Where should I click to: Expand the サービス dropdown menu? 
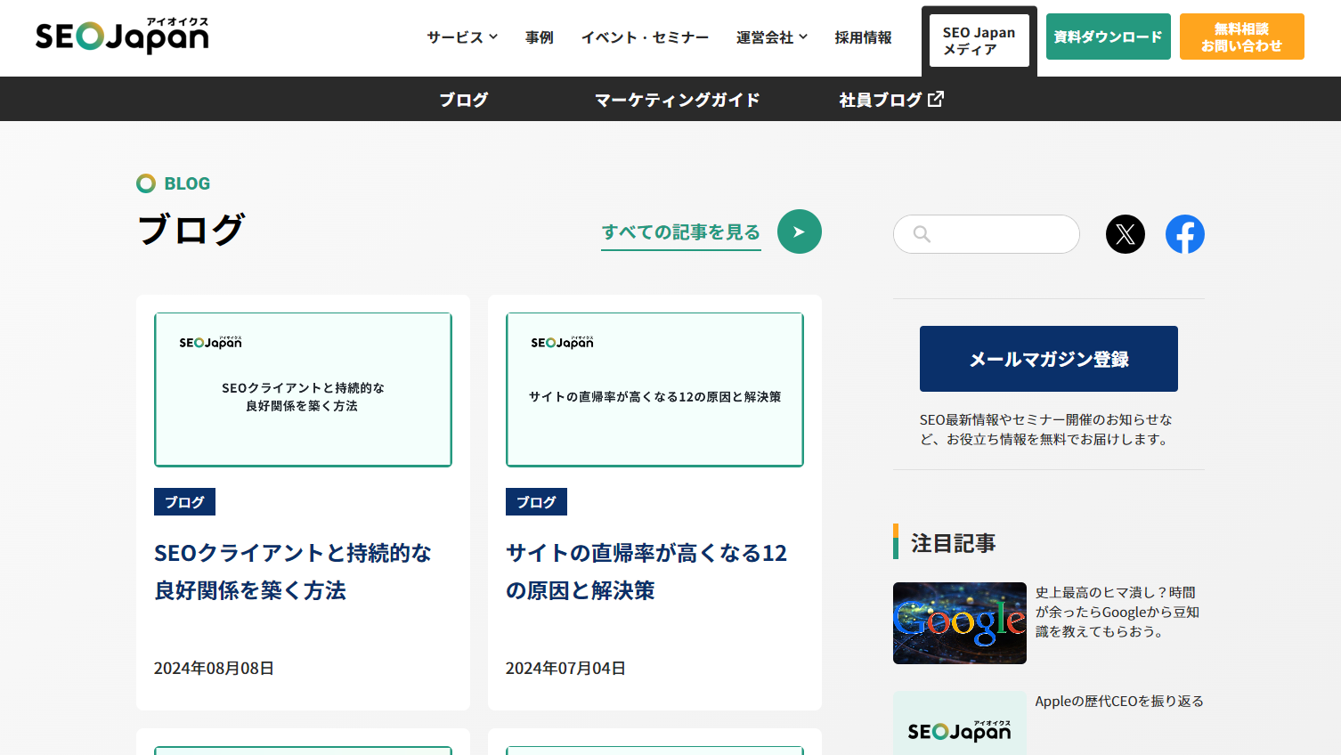[462, 37]
